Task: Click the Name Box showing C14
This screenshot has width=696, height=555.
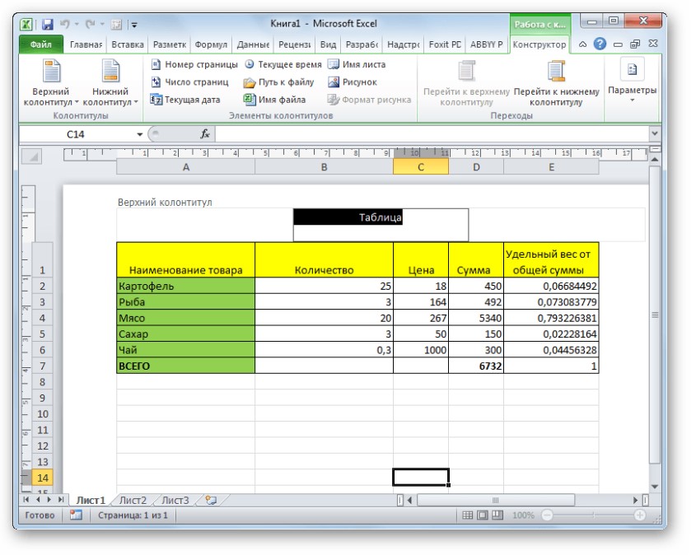Action: click(74, 133)
